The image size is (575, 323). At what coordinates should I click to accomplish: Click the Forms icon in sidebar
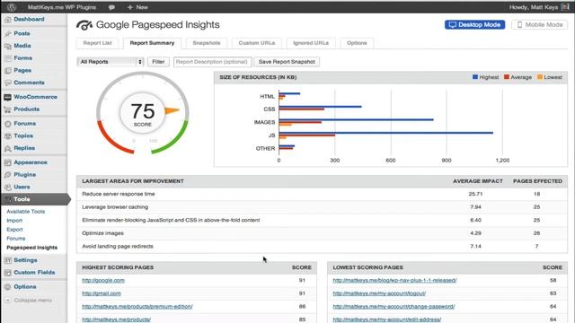tap(8, 58)
